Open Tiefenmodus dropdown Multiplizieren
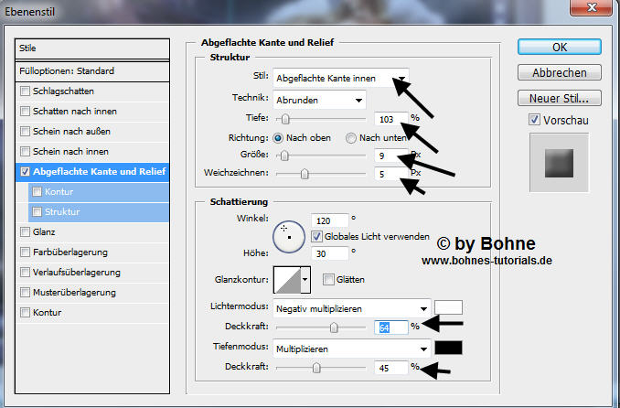The width and height of the screenshot is (620, 408). coord(351,349)
